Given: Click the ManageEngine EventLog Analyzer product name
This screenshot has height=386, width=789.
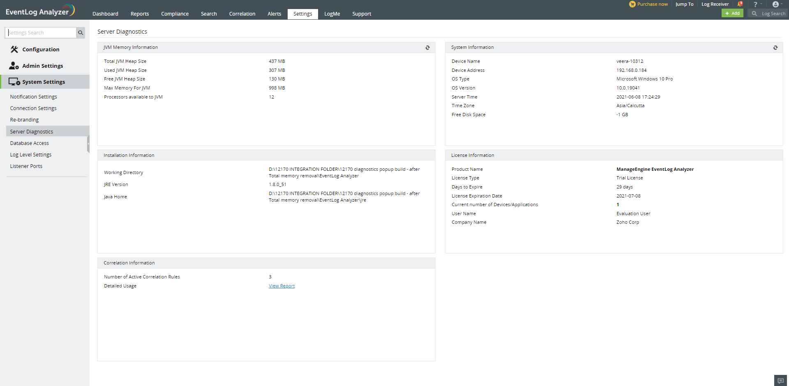Looking at the screenshot, I should [x=655, y=170].
